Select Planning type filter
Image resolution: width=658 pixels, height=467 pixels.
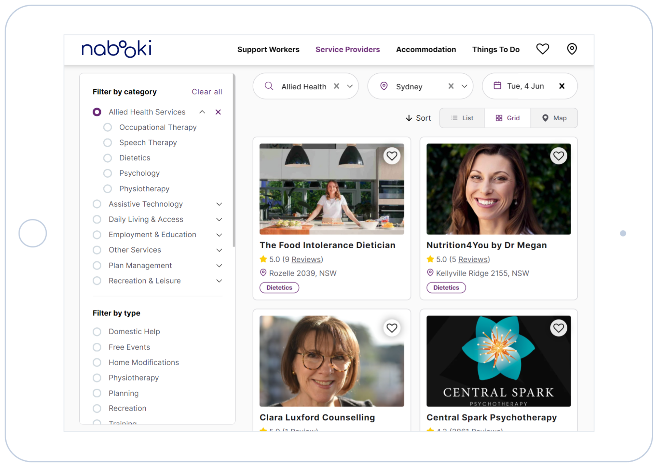pyautogui.click(x=97, y=393)
